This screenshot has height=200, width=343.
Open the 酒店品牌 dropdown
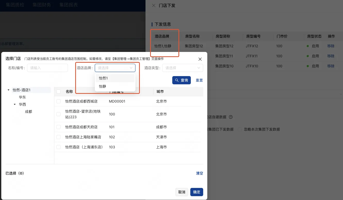[x=115, y=68]
